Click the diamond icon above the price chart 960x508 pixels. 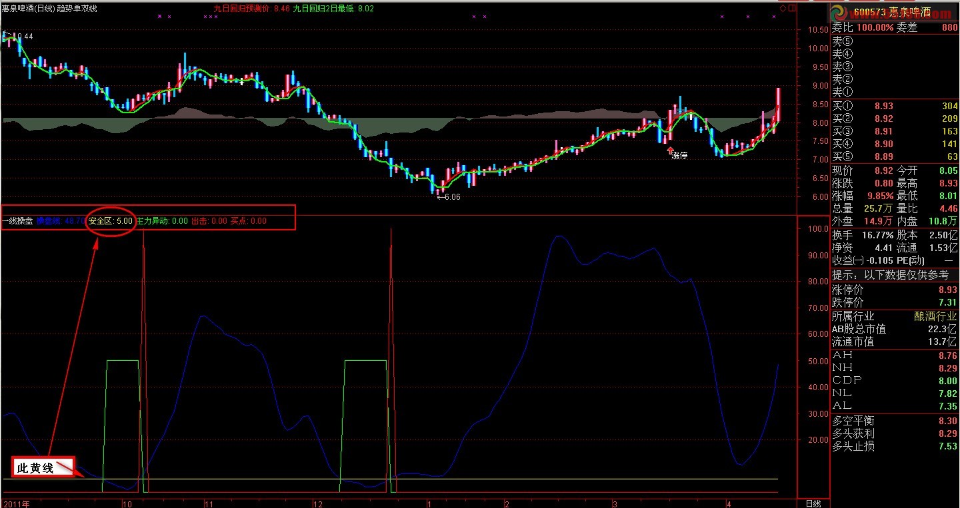[x=783, y=8]
